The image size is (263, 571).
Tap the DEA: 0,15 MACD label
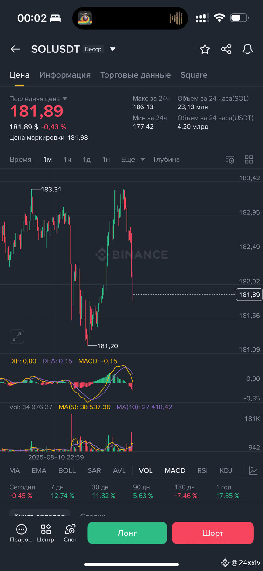tap(57, 361)
